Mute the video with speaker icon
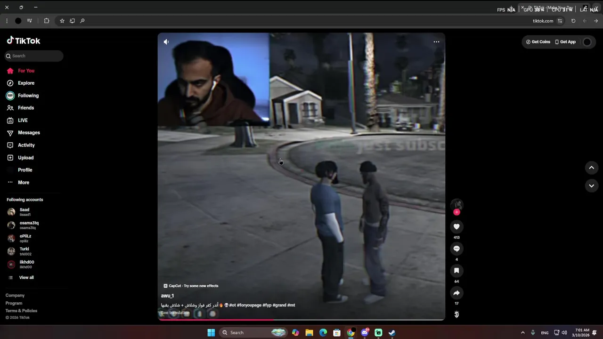The image size is (603, 339). coord(166,42)
